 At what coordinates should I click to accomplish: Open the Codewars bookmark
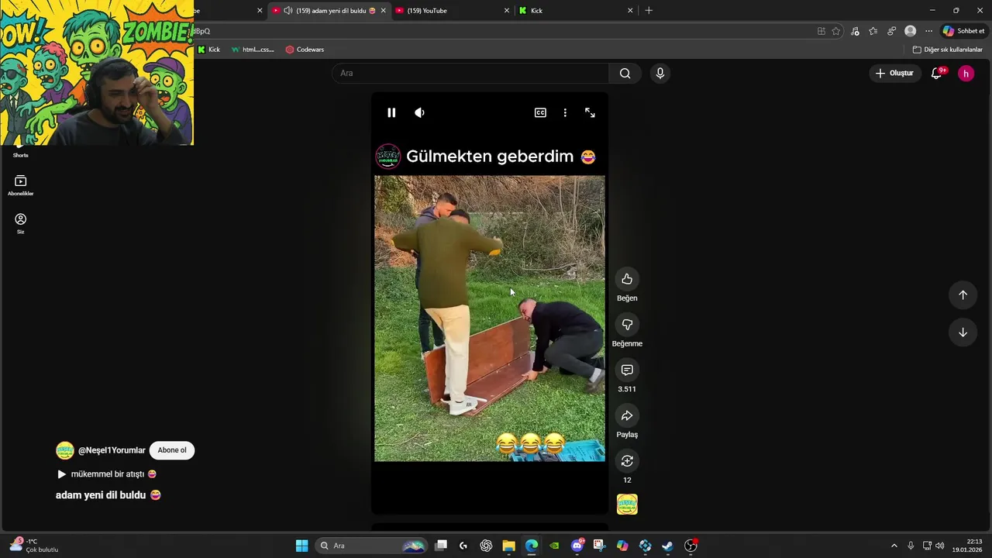coord(305,50)
